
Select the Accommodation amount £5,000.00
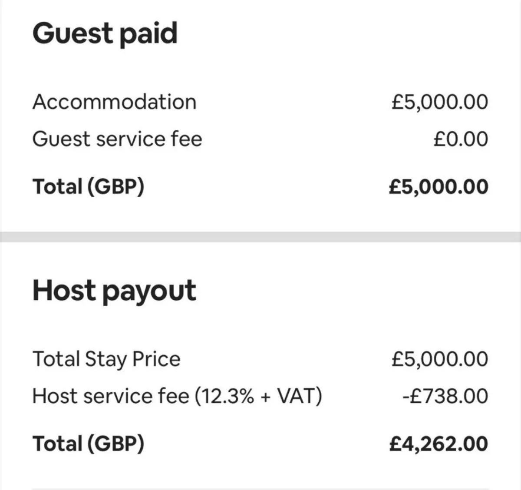click(439, 102)
